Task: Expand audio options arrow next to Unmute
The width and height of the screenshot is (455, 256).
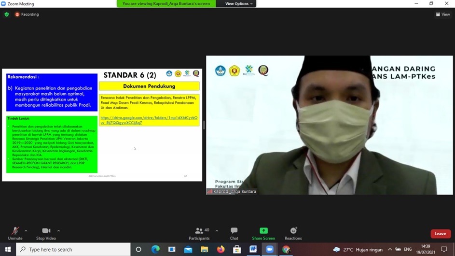Action: click(26, 230)
